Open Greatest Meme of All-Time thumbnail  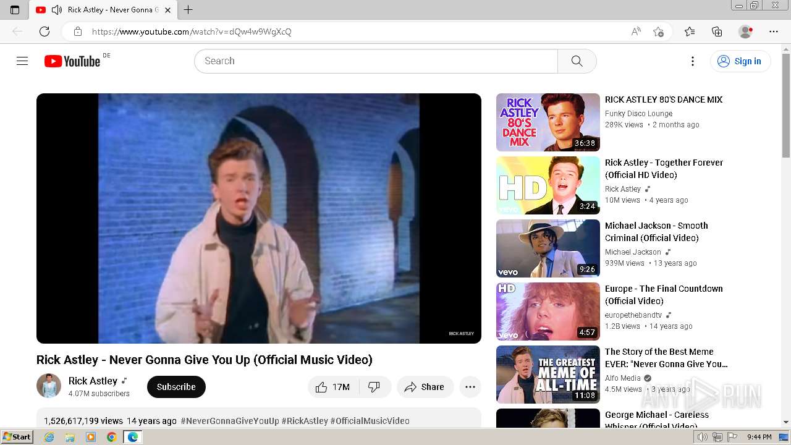pos(548,375)
